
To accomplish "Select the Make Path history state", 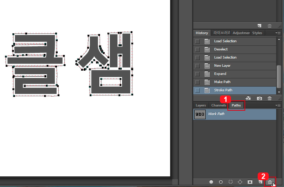I will [x=235, y=82].
